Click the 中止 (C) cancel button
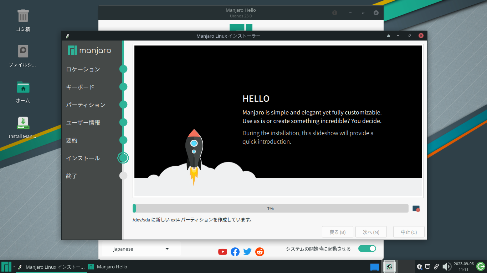 coord(409,232)
